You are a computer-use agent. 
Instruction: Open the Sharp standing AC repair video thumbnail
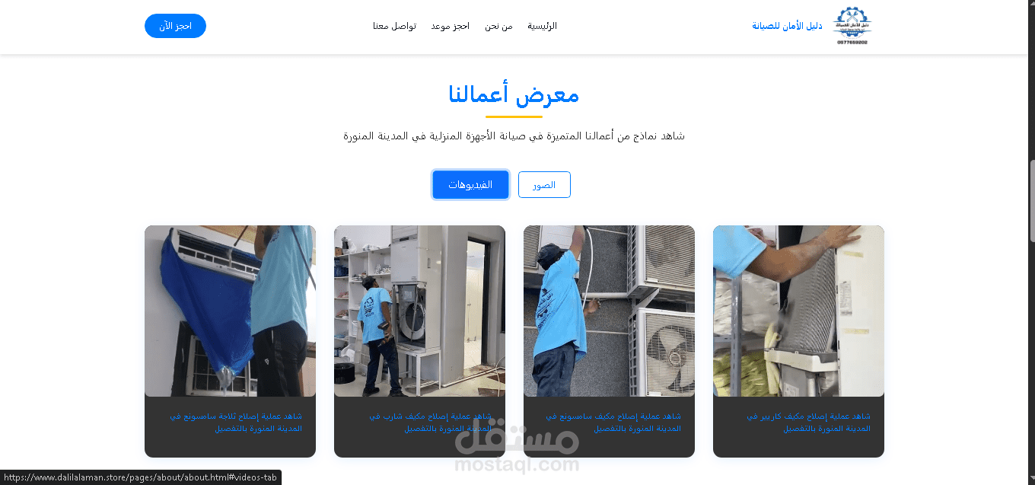coord(419,311)
